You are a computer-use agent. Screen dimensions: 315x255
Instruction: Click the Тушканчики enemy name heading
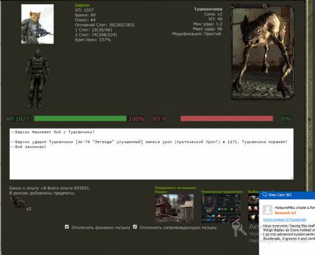pyautogui.click(x=208, y=9)
